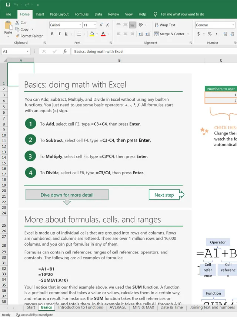Click the Increase Font Size icon
Screen dimensions: 237x317
[102, 25]
